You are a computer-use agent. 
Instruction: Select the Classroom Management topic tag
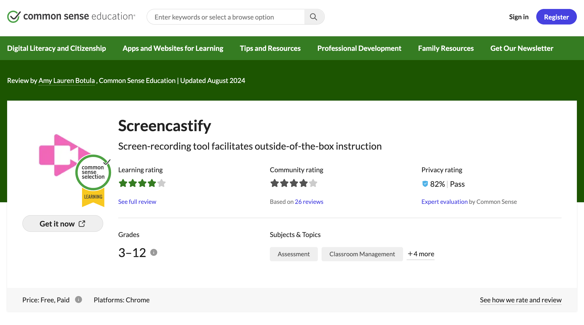[x=362, y=254]
